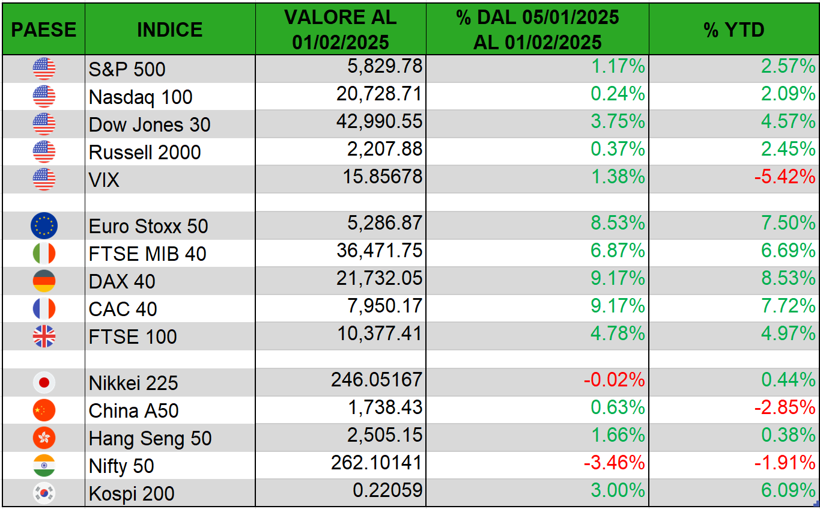The width and height of the screenshot is (820, 509).
Task: Click the Italian flag beside FTSE MIB 40
Action: click(44, 254)
